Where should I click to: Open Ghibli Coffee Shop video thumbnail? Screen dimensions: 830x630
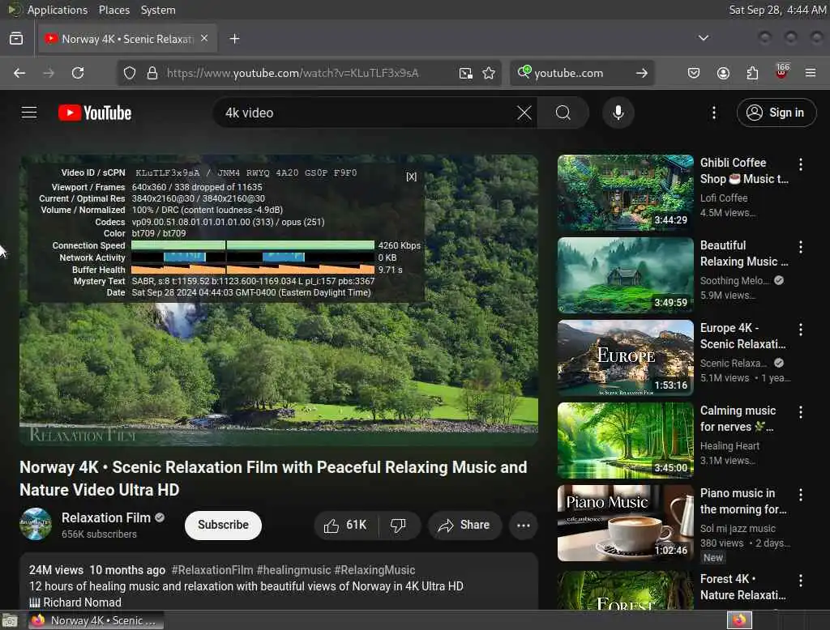[x=625, y=193]
